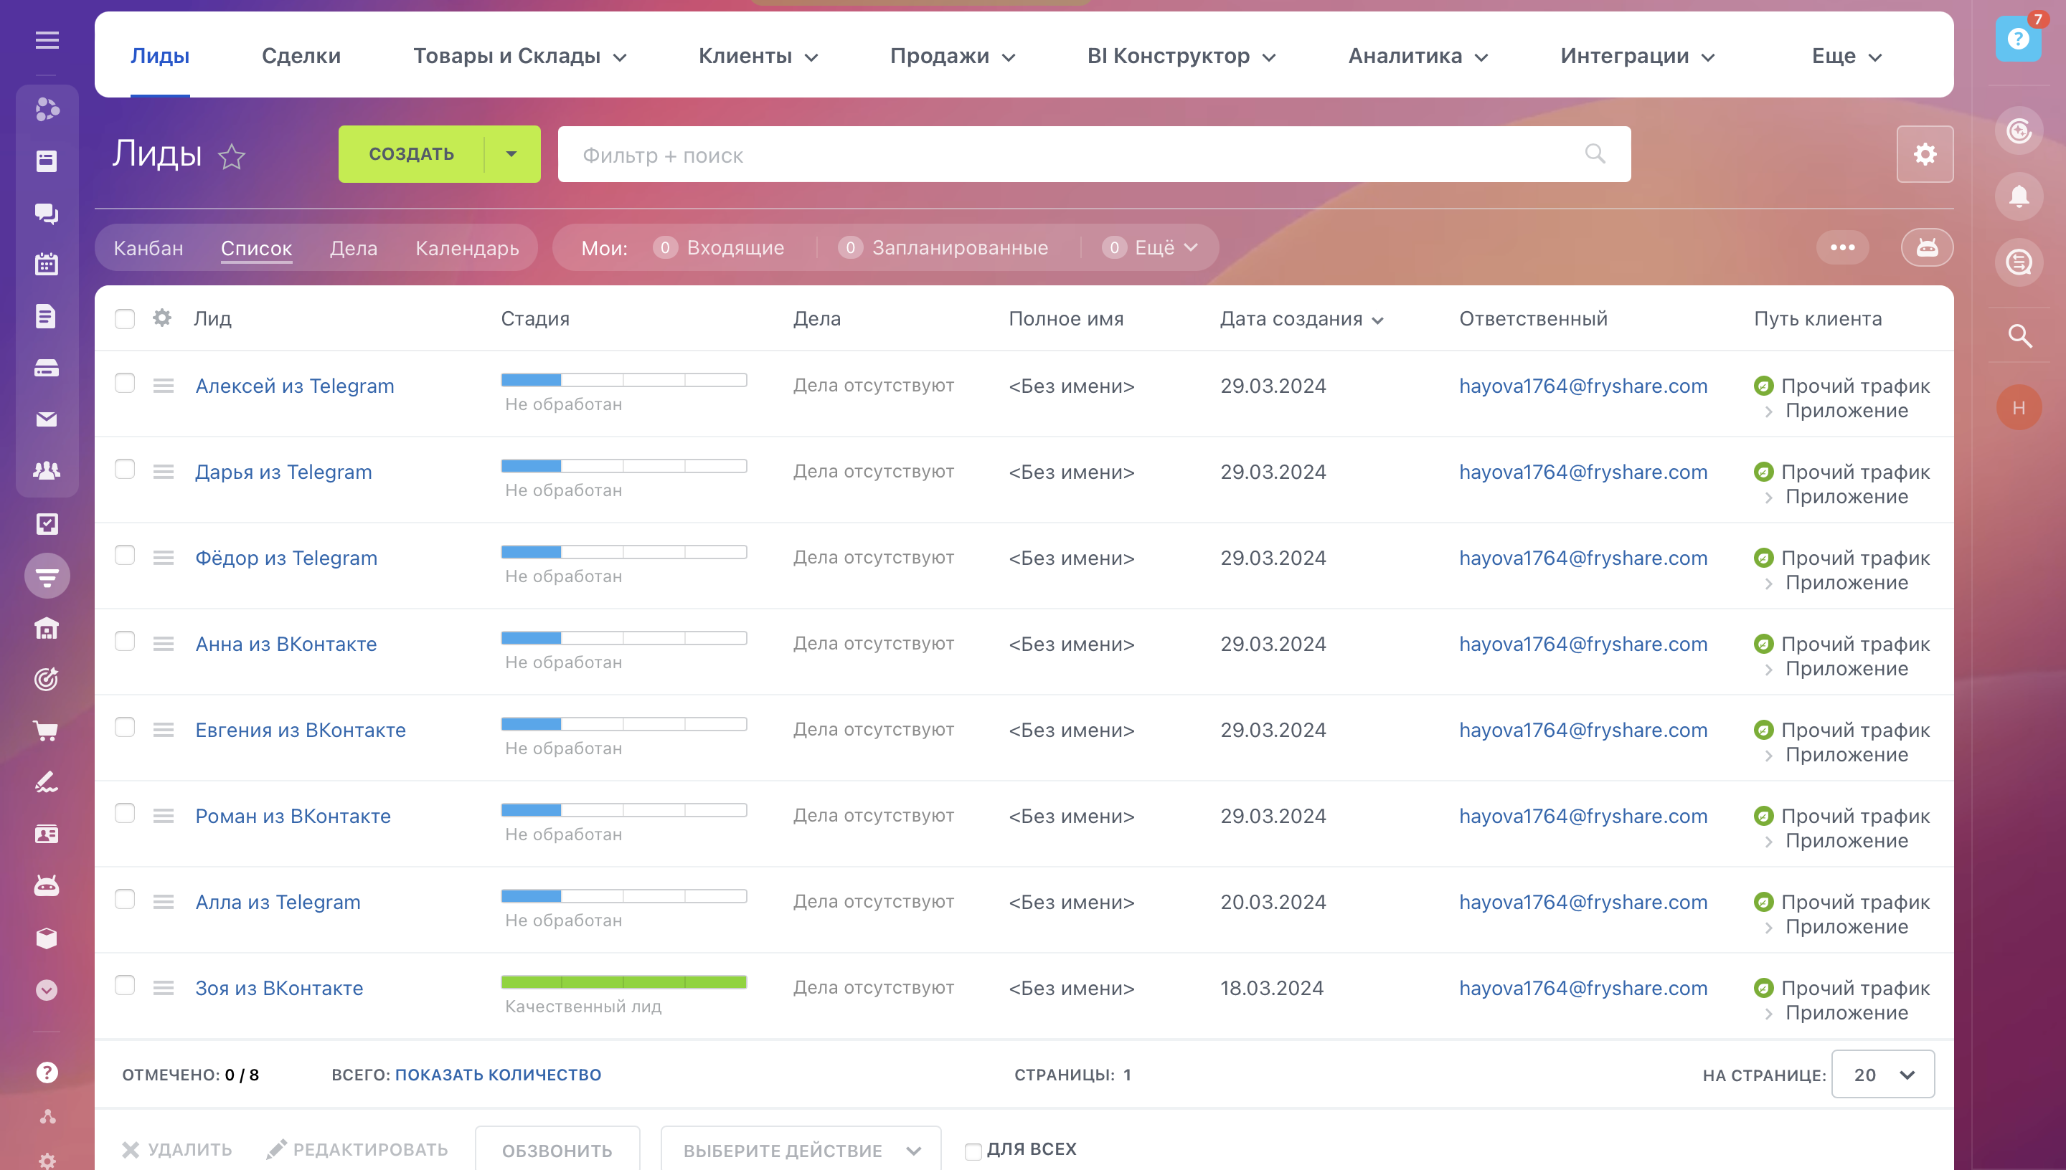Check the box for Алексей из Telegram

point(125,384)
